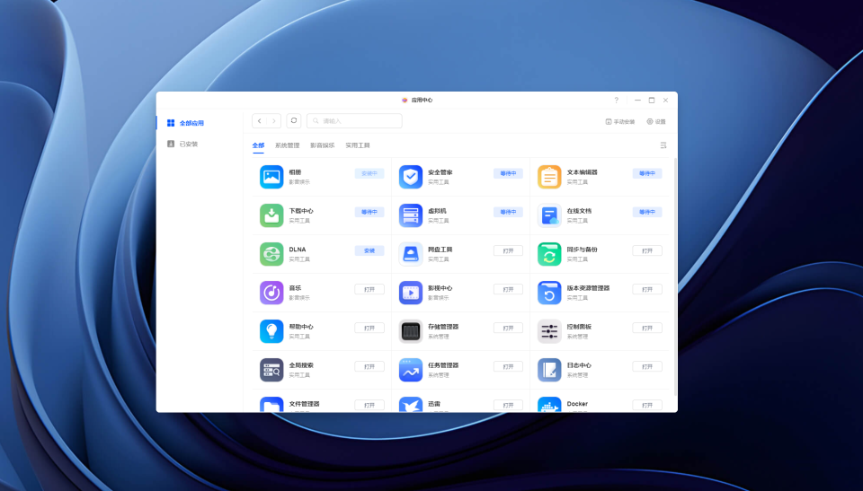Toggle the list view layout icon
The width and height of the screenshot is (863, 491).
coord(663,145)
